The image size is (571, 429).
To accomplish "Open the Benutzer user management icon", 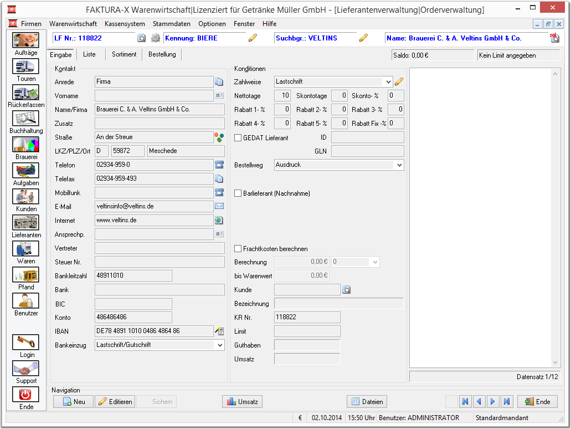I will (25, 301).
